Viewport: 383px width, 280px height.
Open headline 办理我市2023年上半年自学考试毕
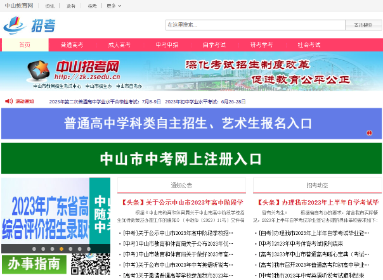click(318, 202)
